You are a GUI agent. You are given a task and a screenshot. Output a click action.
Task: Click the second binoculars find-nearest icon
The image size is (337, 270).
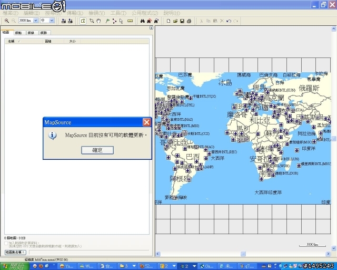click(150, 21)
